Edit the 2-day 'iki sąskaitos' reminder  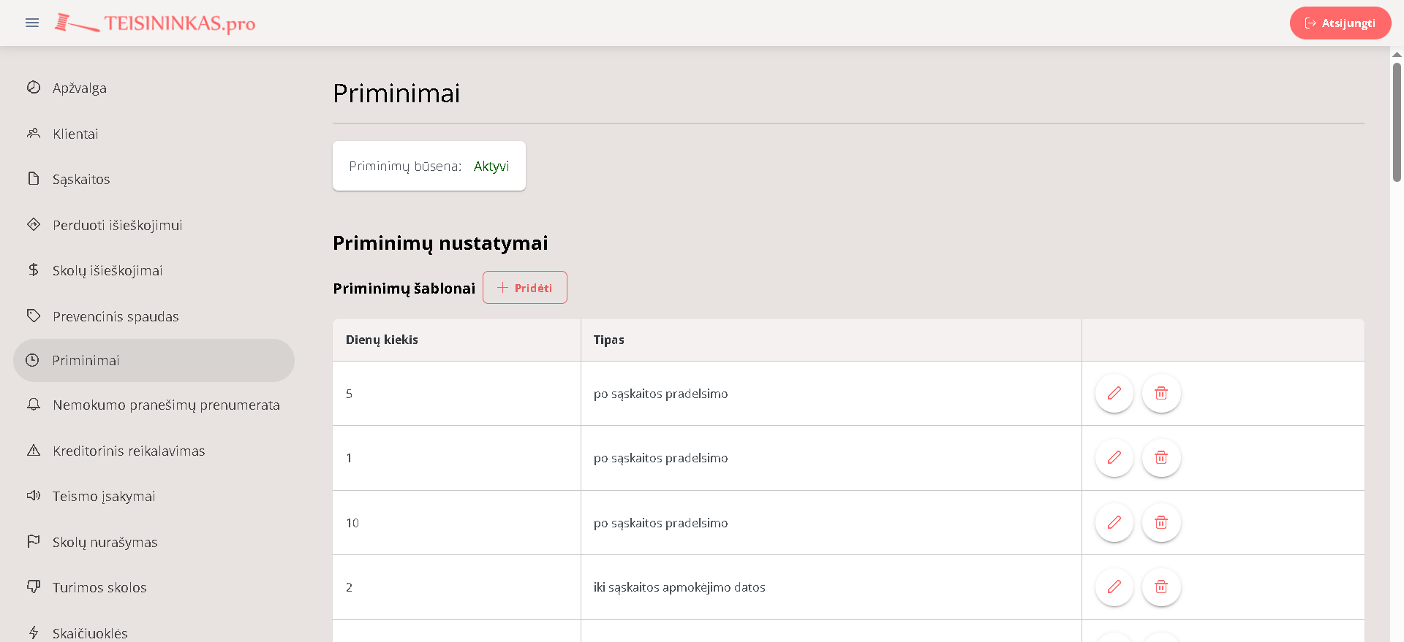[x=1114, y=587]
